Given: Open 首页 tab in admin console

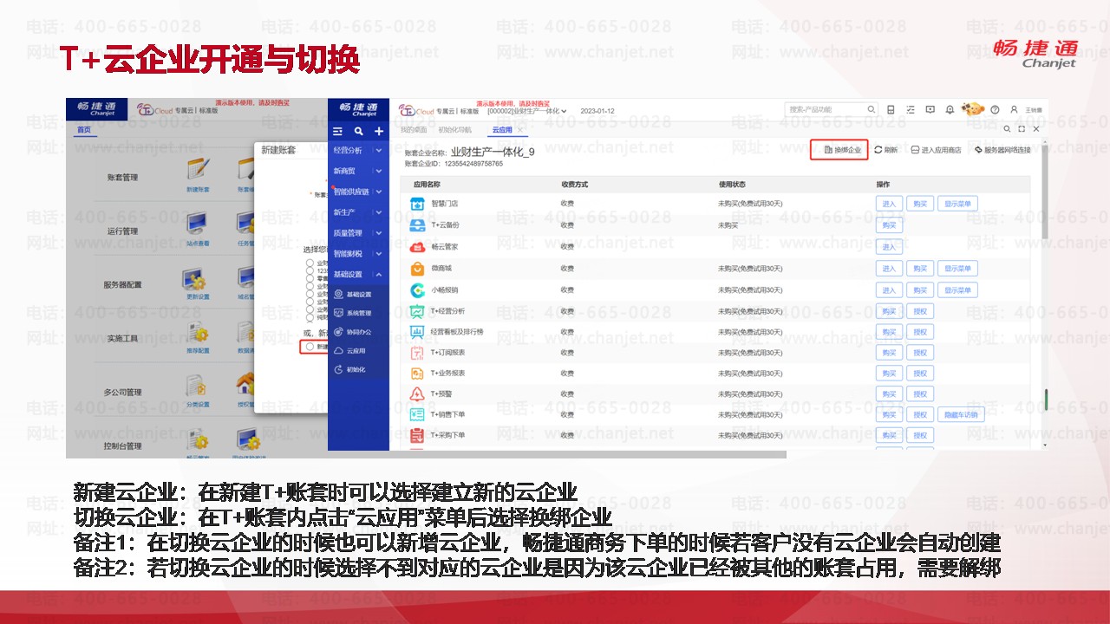Looking at the screenshot, I should [84, 130].
